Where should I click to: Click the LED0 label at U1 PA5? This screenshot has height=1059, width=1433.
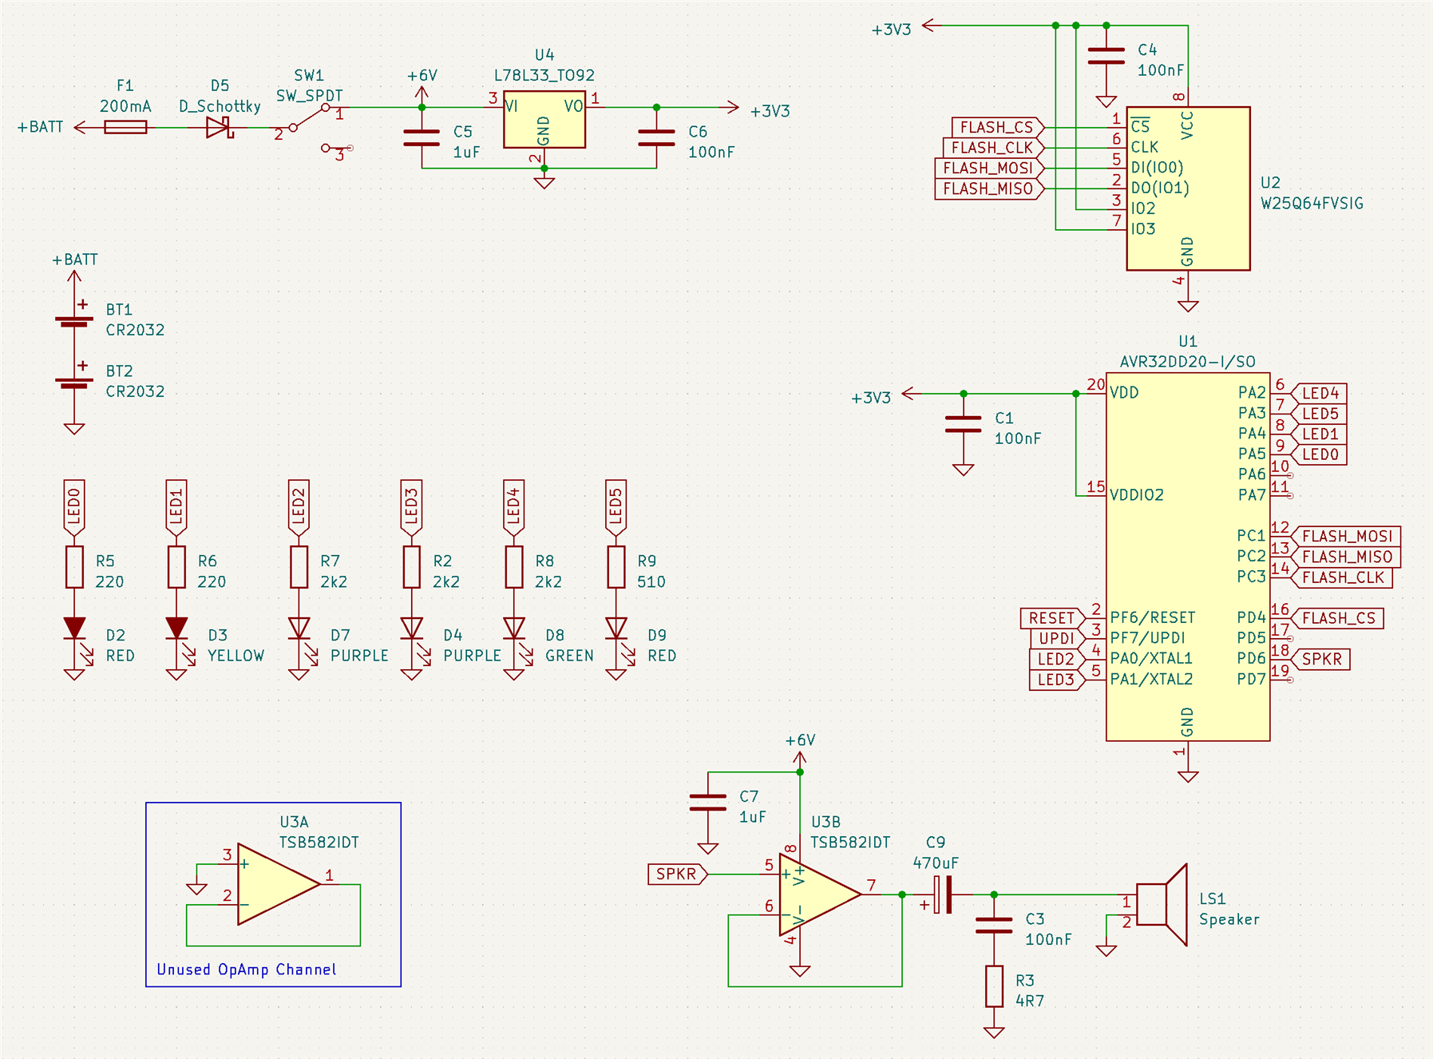click(x=1319, y=454)
